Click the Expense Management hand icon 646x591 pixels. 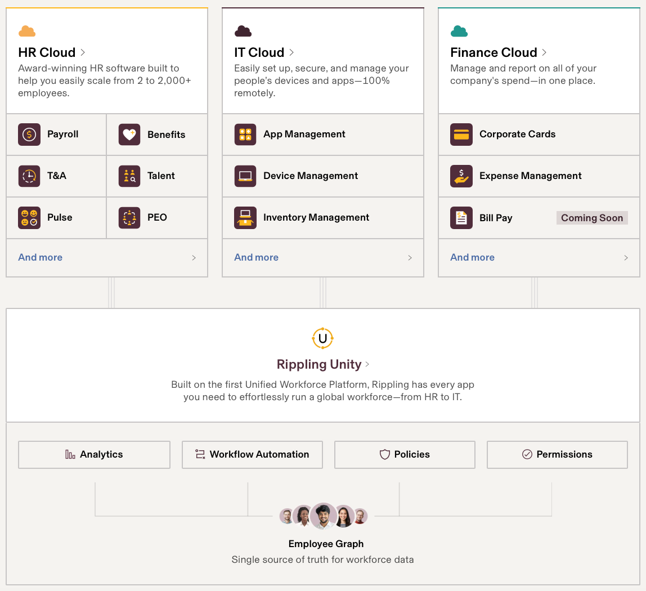click(461, 176)
